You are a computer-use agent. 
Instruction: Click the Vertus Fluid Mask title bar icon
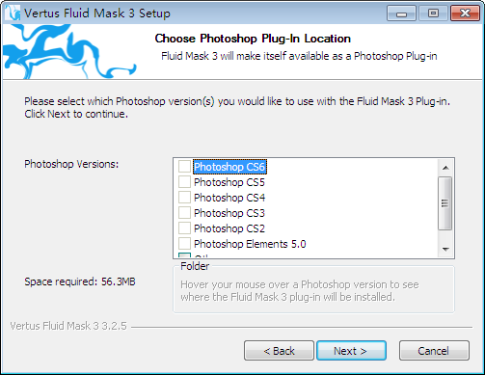pos(13,13)
